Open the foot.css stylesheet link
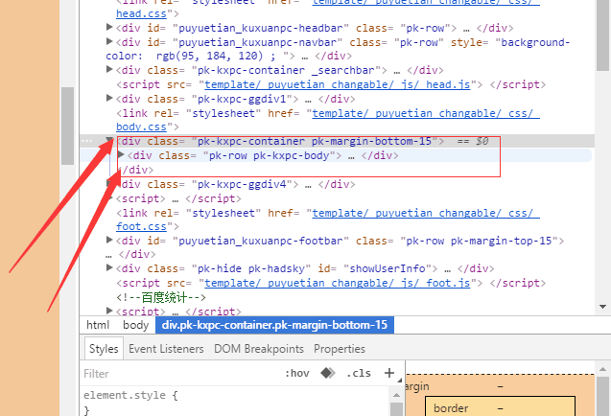The image size is (611, 416). (141, 226)
